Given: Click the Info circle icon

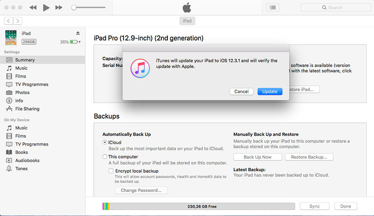Looking at the screenshot, I should tap(9, 101).
